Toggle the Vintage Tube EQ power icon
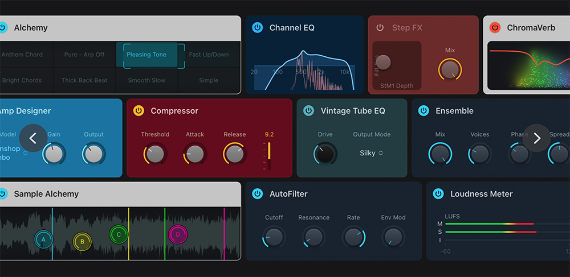 (308, 111)
